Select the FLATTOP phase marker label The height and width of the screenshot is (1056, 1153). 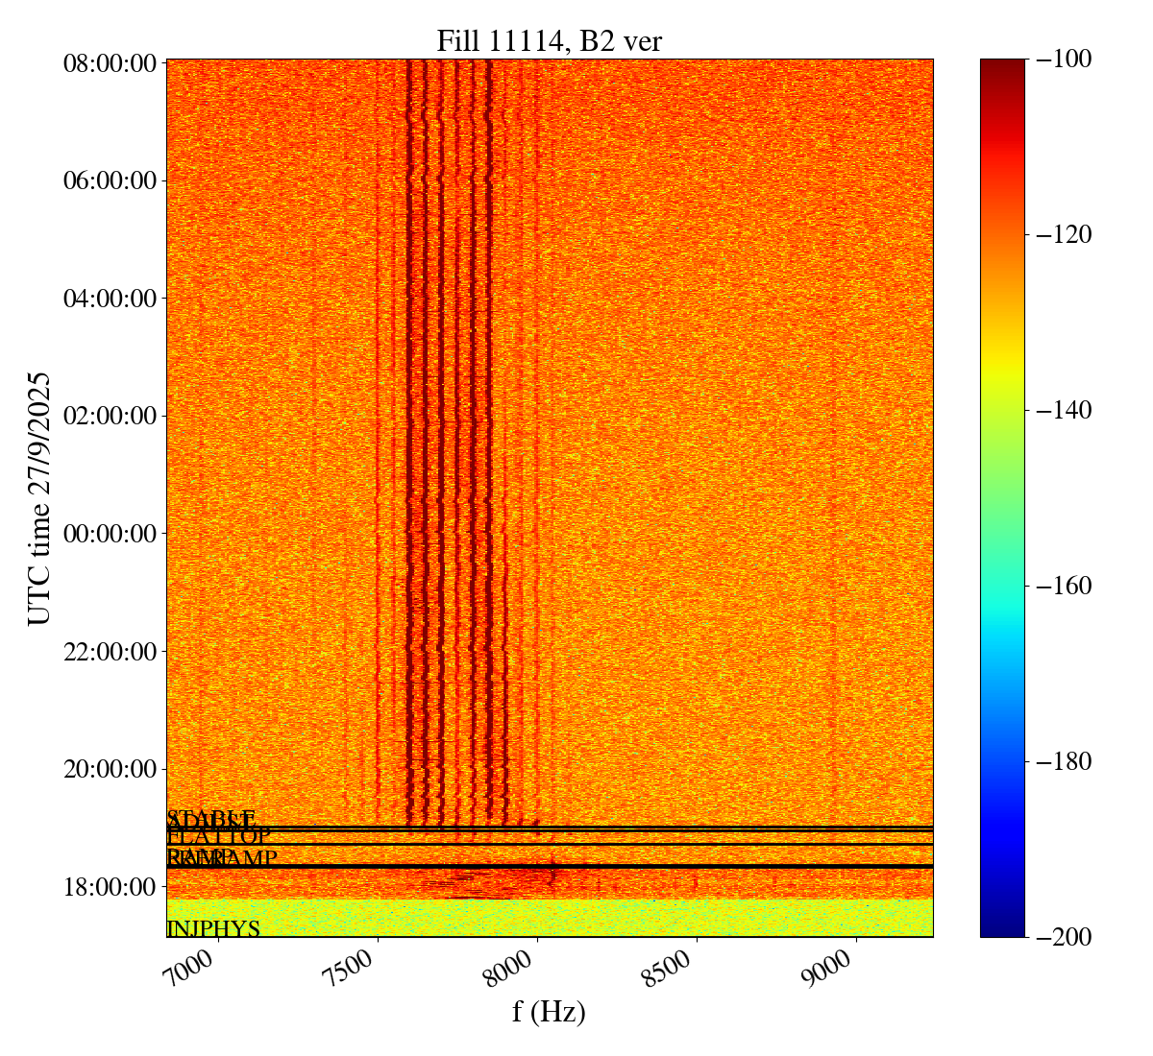pos(219,836)
